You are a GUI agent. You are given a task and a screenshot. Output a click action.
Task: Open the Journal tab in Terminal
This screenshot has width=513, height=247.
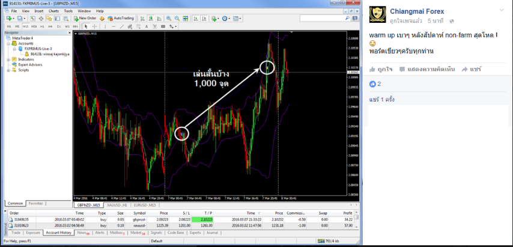point(212,233)
